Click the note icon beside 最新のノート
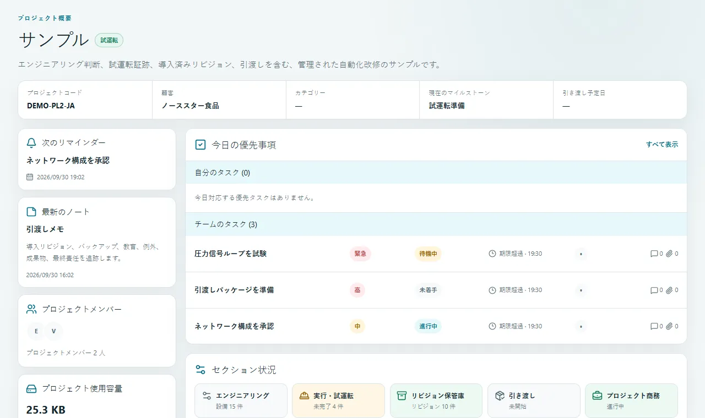 (31, 212)
